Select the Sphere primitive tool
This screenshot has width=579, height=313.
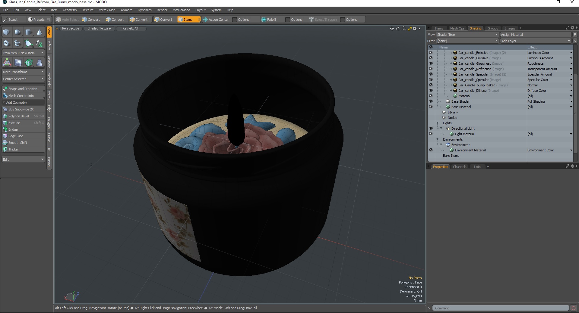pos(17,32)
